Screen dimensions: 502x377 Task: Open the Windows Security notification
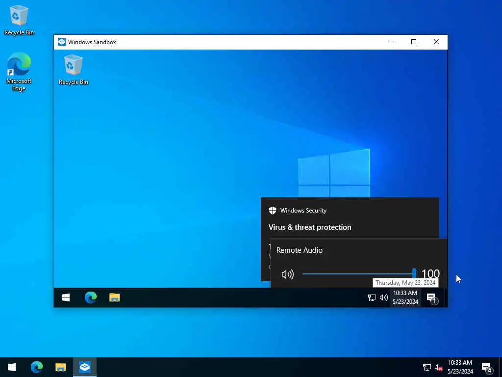[350, 218]
